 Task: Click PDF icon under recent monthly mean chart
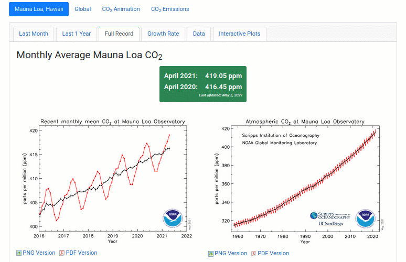click(x=61, y=253)
